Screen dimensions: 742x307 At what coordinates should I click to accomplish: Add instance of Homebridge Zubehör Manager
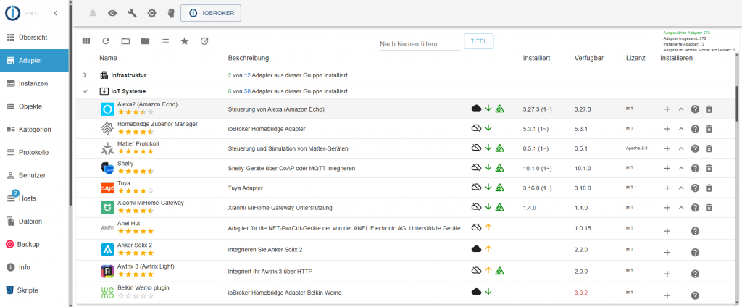click(x=667, y=129)
